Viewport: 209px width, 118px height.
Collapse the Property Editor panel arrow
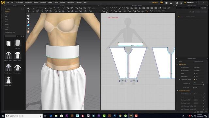tap(176, 59)
